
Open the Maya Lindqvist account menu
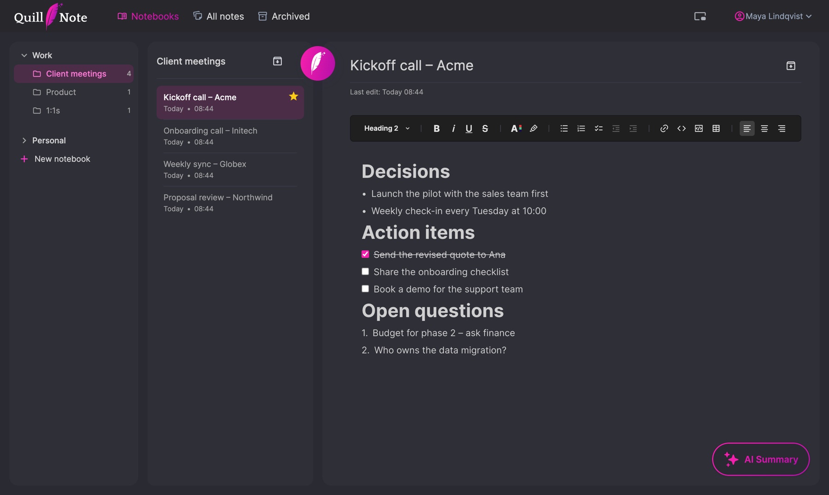tap(773, 16)
